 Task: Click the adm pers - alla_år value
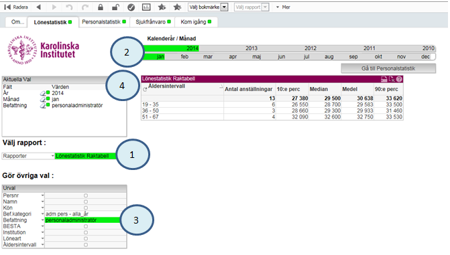point(85,214)
